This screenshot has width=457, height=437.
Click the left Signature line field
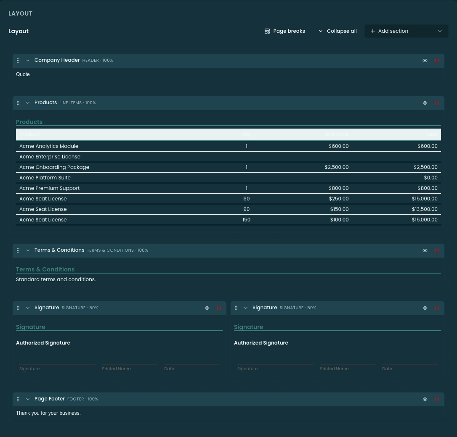point(57,369)
